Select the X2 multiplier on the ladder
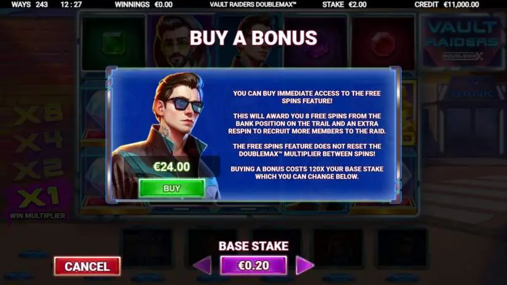This screenshot has width=507, height=285. (38, 170)
